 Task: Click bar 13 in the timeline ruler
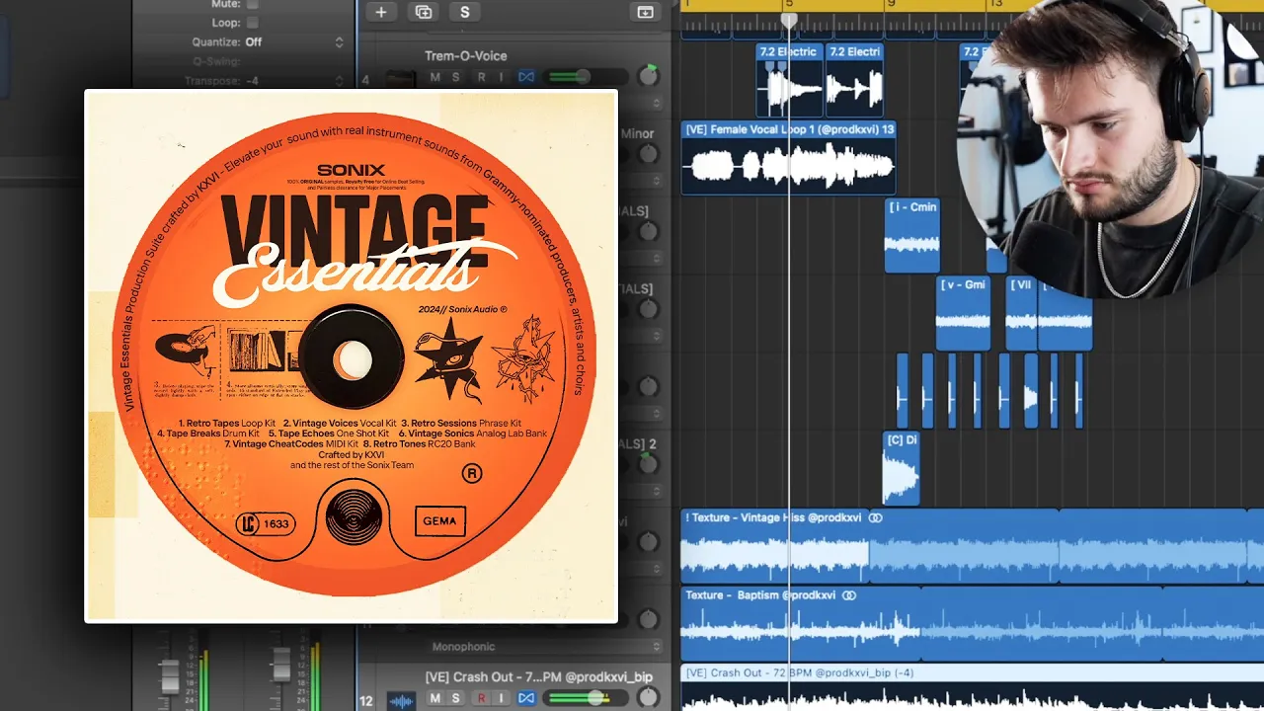click(994, 6)
